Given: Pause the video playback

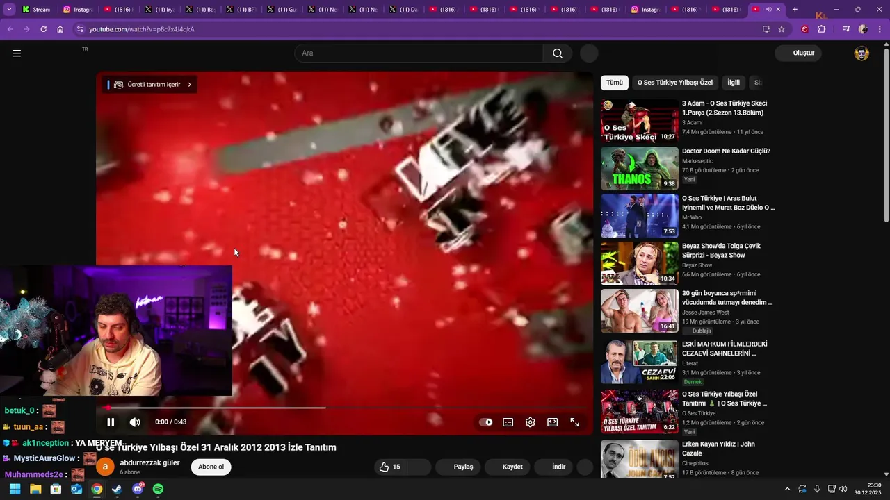Looking at the screenshot, I should [x=111, y=422].
